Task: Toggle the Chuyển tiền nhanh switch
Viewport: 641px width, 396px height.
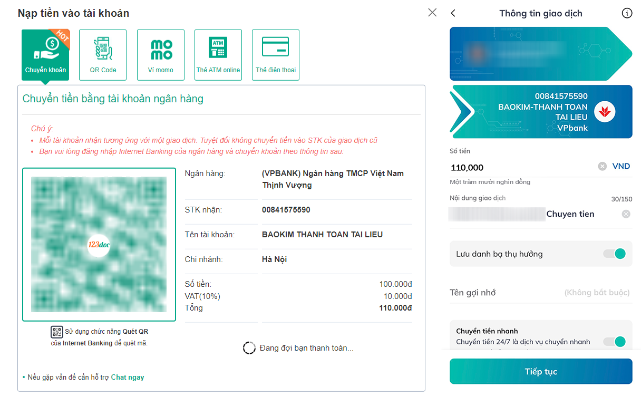Action: (x=614, y=342)
